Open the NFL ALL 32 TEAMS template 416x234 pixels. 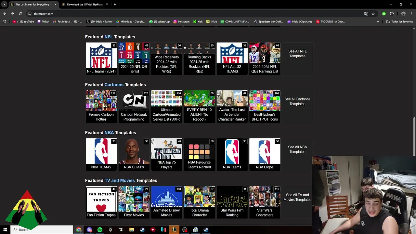pyautogui.click(x=232, y=58)
